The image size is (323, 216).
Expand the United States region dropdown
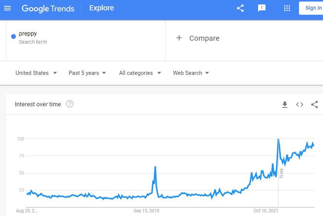pos(36,73)
